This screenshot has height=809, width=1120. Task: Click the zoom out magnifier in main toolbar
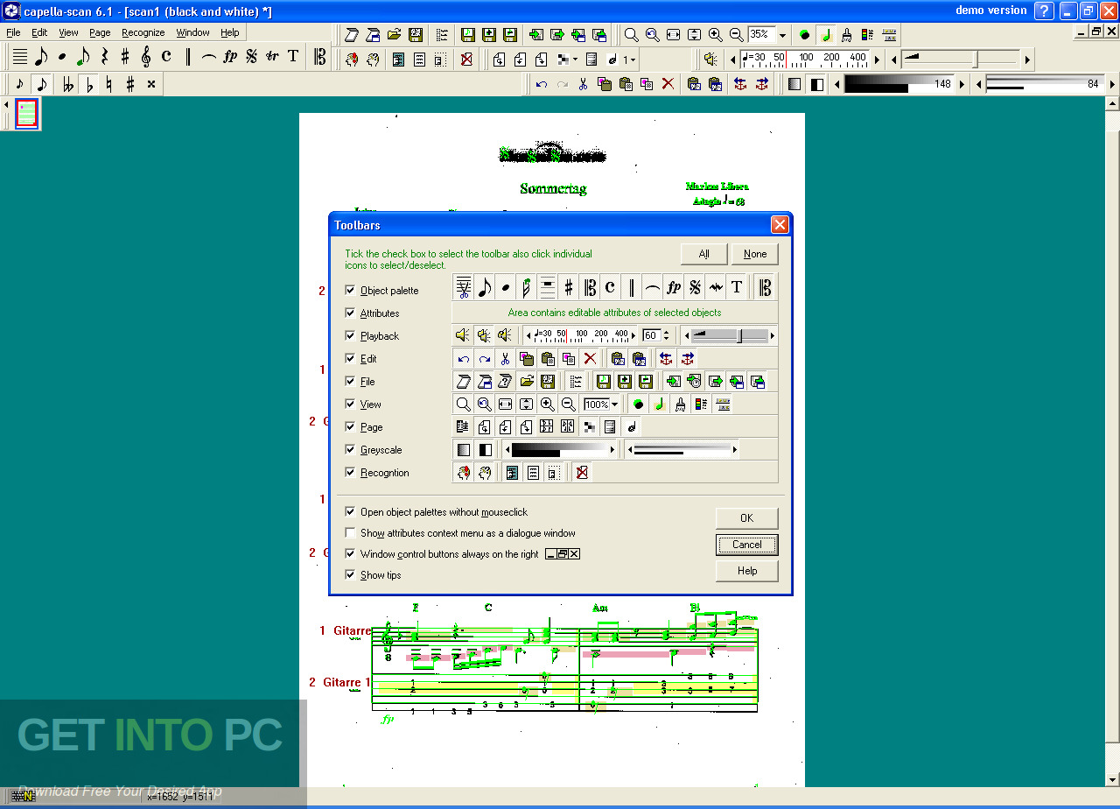736,35
